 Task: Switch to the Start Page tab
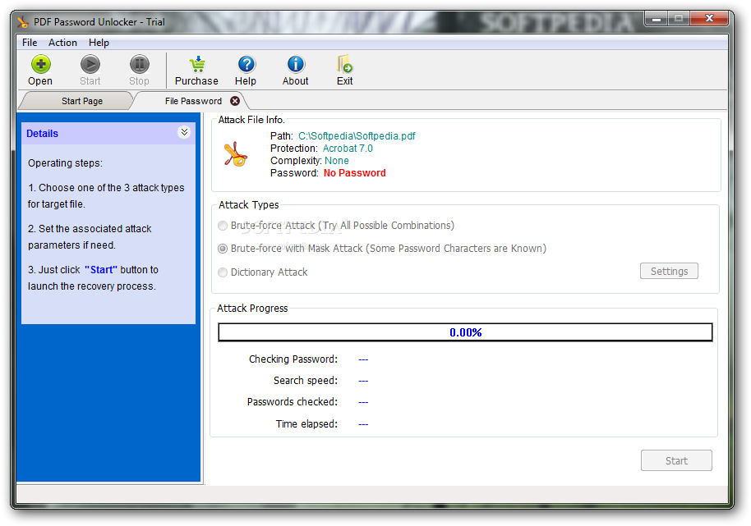point(82,101)
